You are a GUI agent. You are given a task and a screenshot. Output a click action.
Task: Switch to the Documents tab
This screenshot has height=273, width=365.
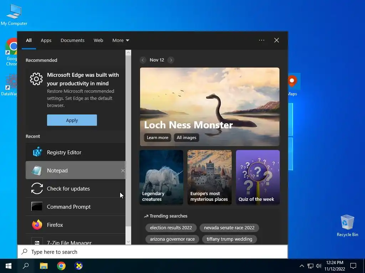pos(72,41)
